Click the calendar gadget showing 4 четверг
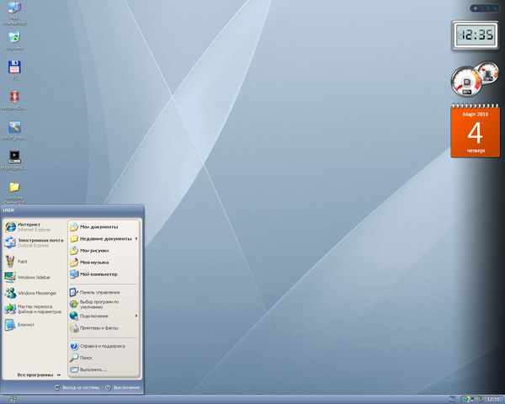Screen dimensions: 505x404 (x=476, y=132)
